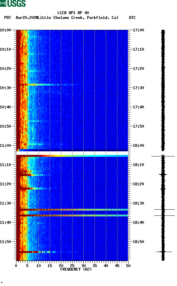The width and height of the screenshot is (177, 286).
Task: Click the USGS logo
Action: click(13, 3)
